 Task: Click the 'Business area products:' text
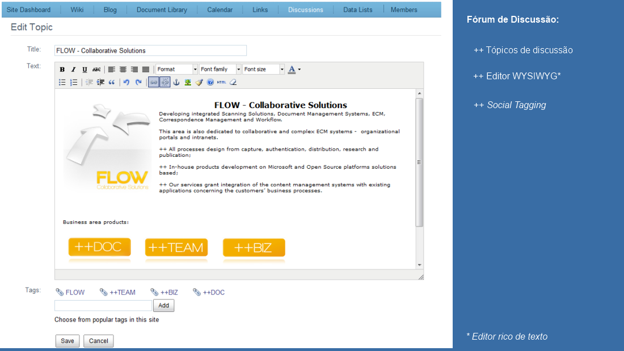point(95,222)
